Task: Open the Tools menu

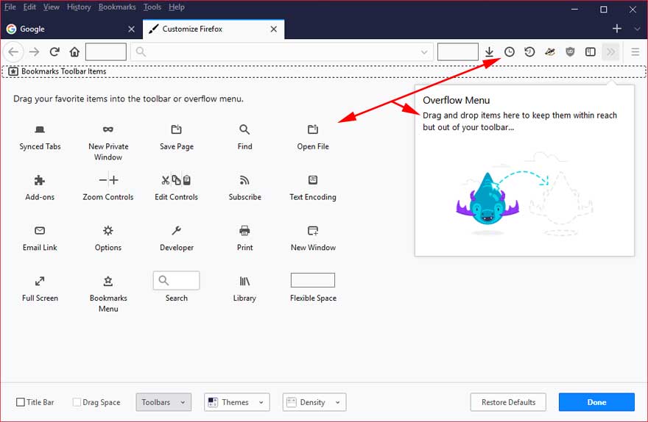Action: point(152,7)
